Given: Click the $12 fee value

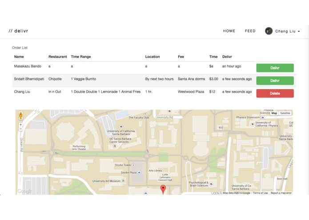Looking at the screenshot, I should click(x=212, y=92).
